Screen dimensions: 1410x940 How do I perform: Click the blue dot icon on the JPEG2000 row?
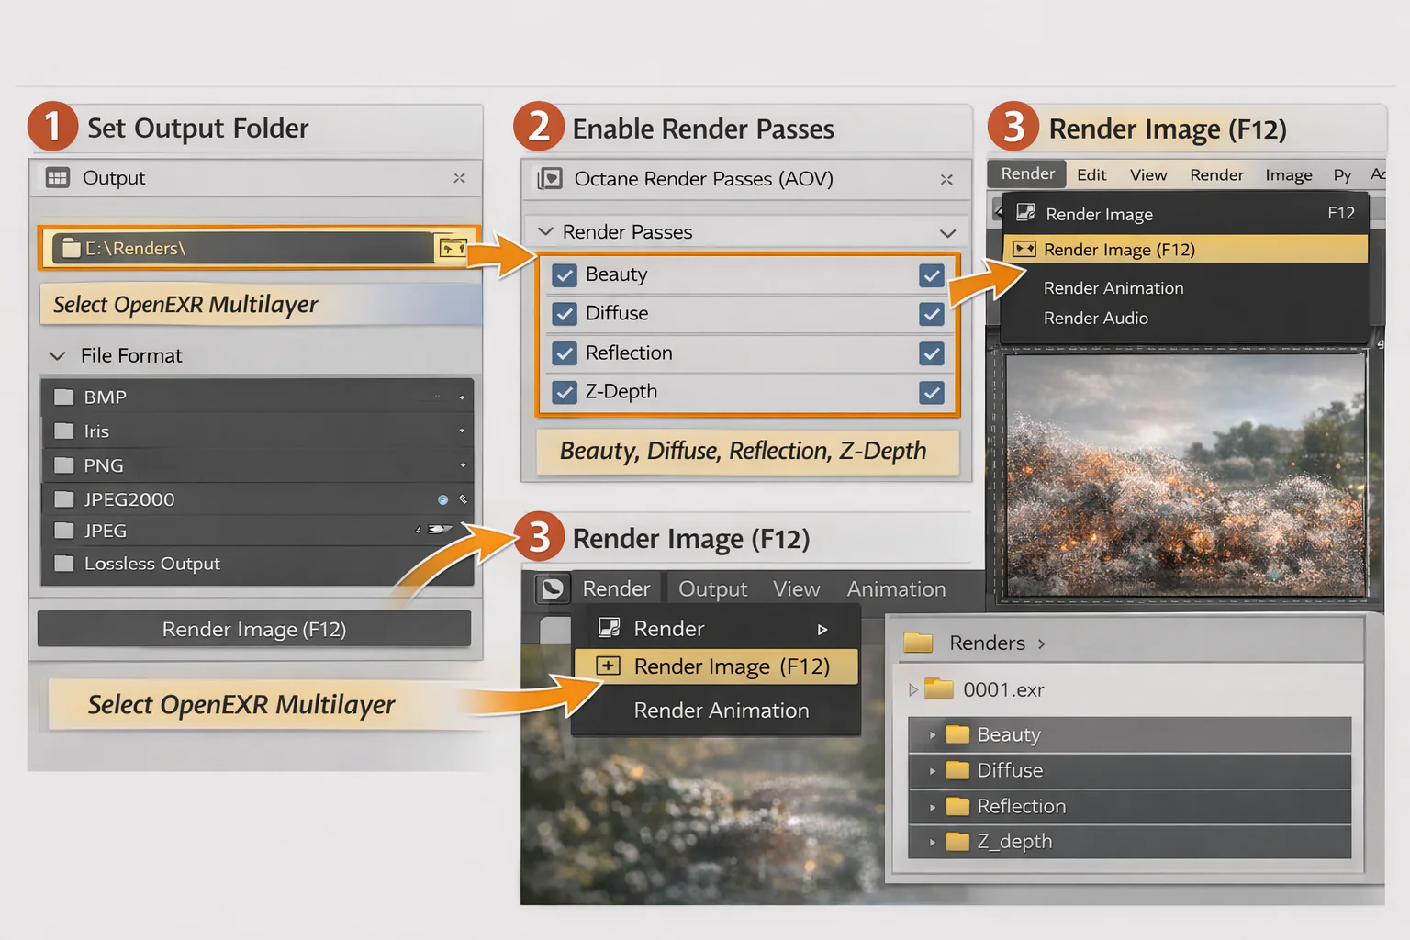[x=443, y=499]
